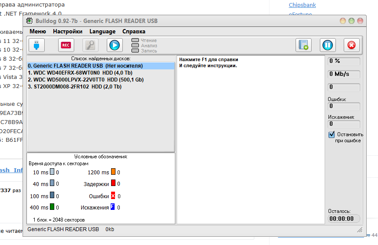Click the 400 ms green swatch

[x=52, y=206]
